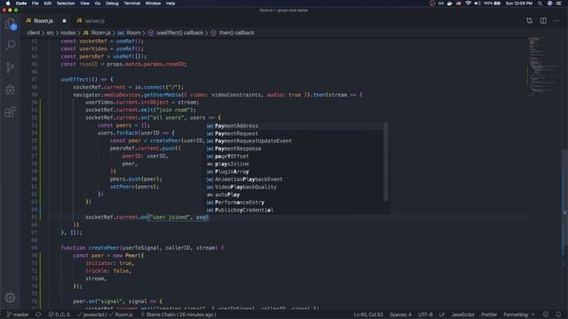The height and width of the screenshot is (319, 568).
Task: Open the Selection menu
Action: pos(66,4)
